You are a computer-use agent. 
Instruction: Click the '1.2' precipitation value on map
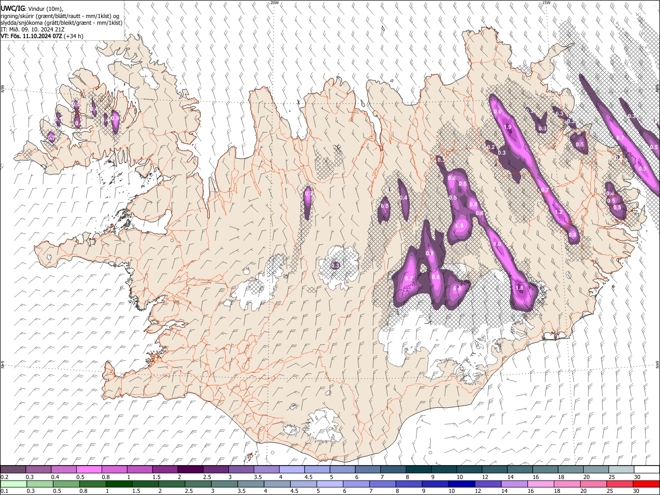[558, 212]
